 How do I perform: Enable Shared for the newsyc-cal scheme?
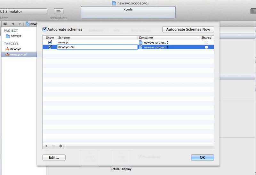point(206,47)
